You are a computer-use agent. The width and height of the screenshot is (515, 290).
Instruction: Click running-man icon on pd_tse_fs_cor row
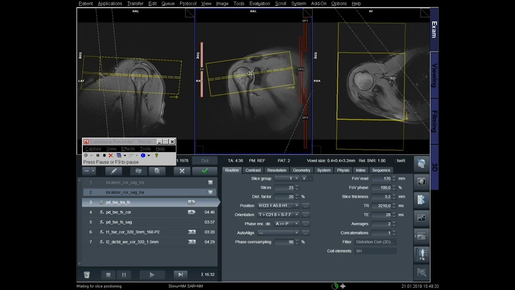tap(102, 212)
